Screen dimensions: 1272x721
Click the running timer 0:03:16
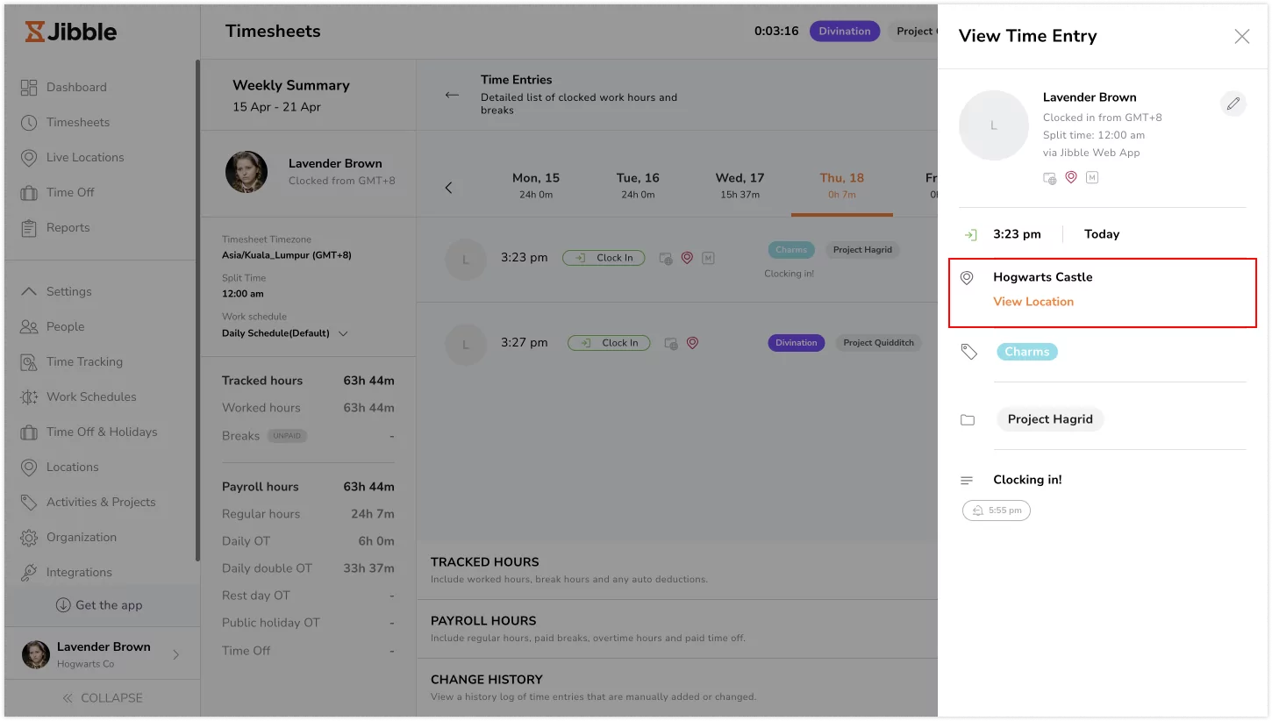[x=776, y=32]
